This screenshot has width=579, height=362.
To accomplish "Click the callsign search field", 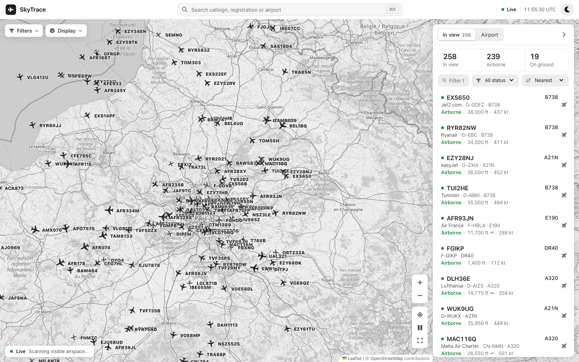I will tap(289, 10).
